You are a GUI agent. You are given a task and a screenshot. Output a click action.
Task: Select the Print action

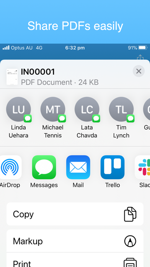coord(75,260)
